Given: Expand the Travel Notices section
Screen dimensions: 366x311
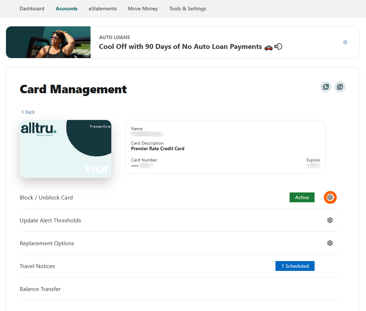Looking at the screenshot, I should (x=37, y=266).
